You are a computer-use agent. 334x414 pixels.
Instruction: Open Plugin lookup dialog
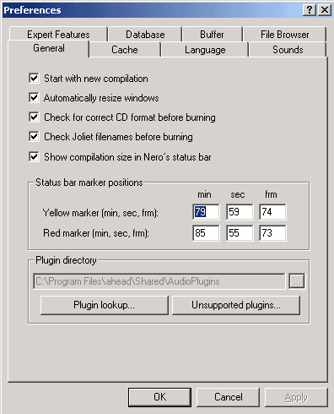(105, 305)
